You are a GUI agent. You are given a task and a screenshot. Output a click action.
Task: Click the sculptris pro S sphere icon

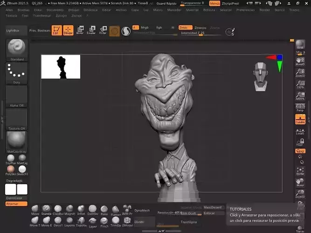click(x=126, y=31)
